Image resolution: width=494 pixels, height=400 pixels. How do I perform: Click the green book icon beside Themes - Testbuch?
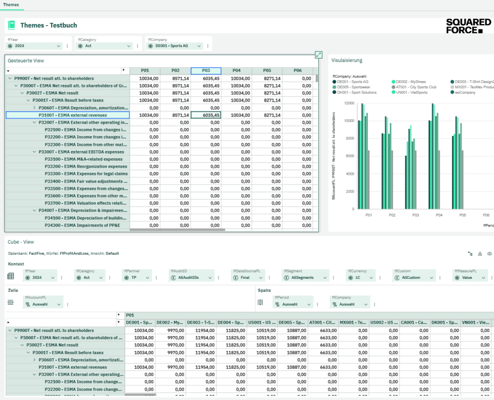(x=12, y=25)
